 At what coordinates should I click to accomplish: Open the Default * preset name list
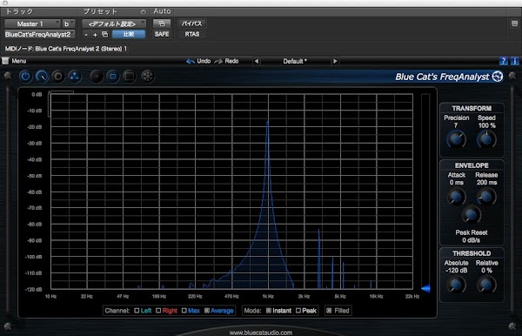click(x=295, y=61)
